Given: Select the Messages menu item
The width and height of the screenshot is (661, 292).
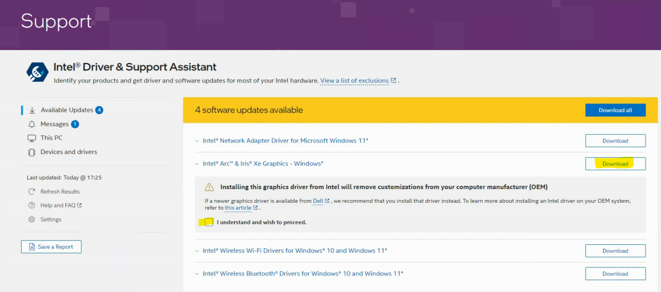Looking at the screenshot, I should coord(55,124).
